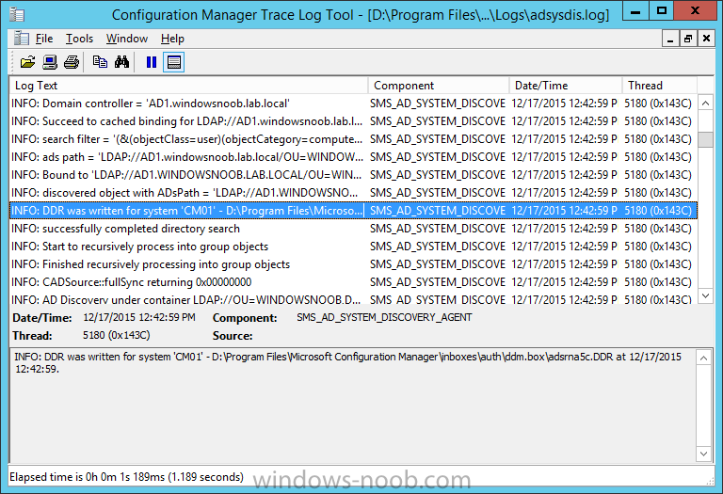Open the File menu
Image resolution: width=723 pixels, height=494 pixels.
[44, 39]
